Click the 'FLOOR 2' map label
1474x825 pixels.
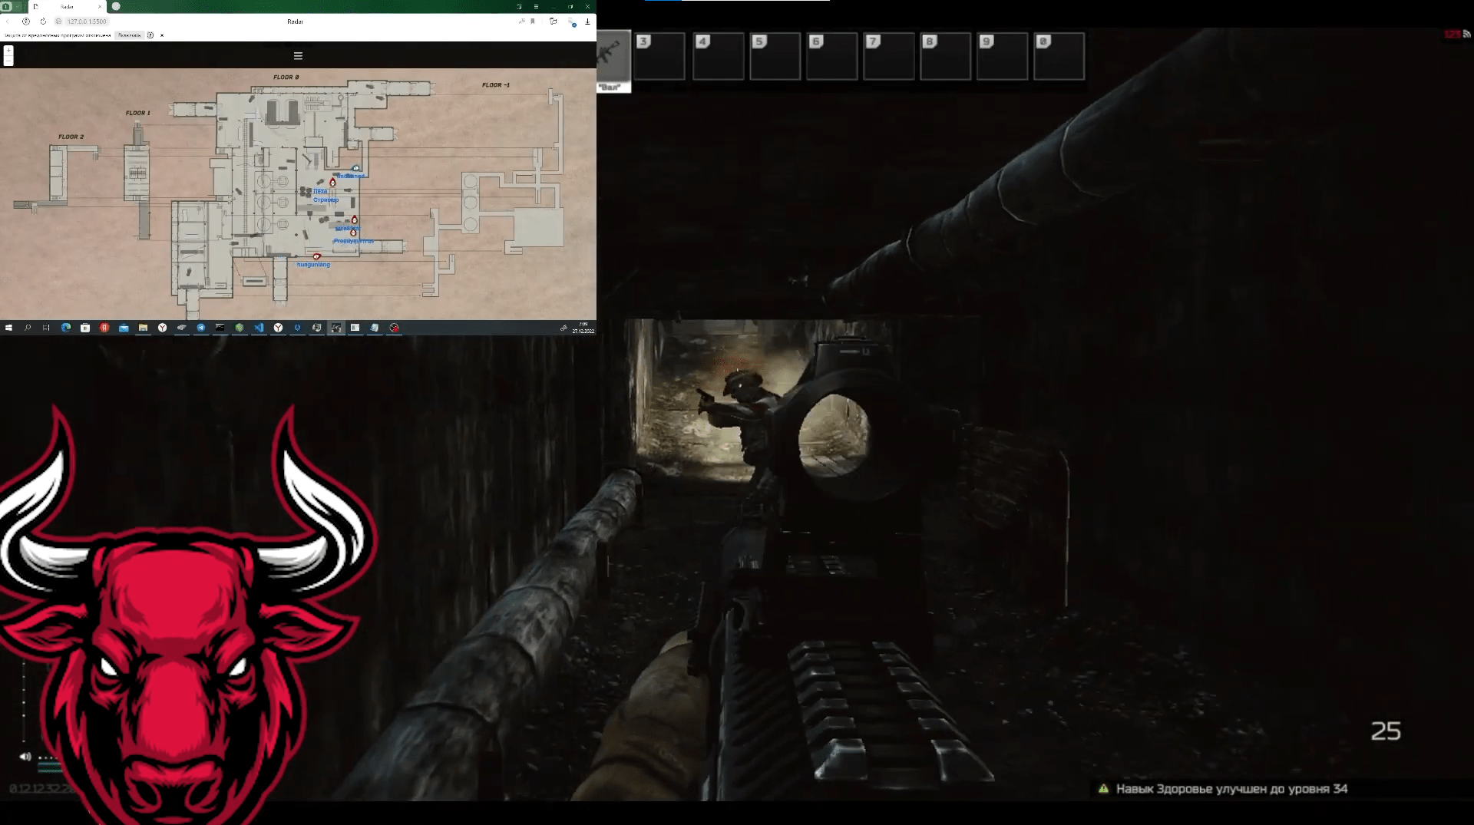(71, 137)
